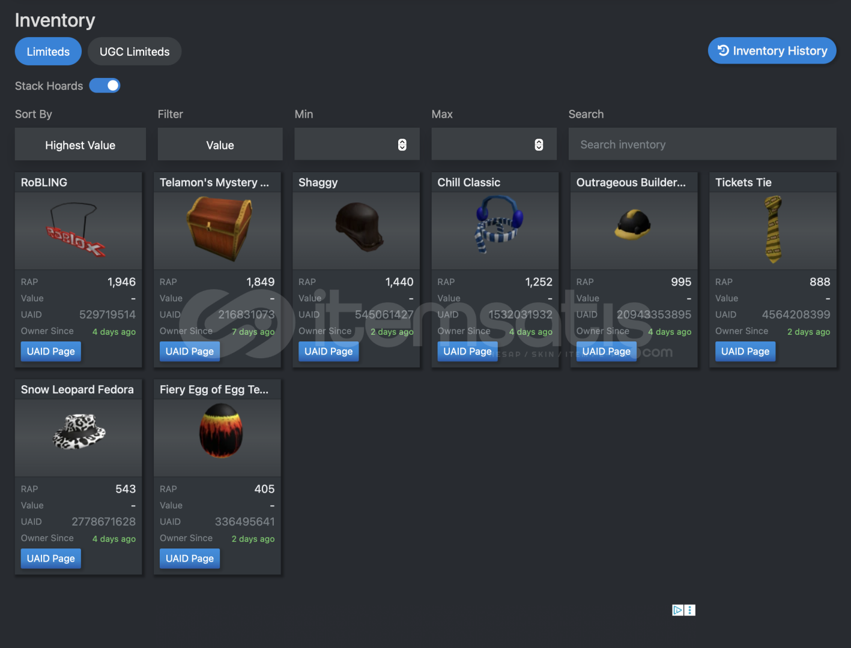Click the Snow Leopard Fedora RAP value 543
This screenshot has height=648, width=851.
(x=126, y=489)
